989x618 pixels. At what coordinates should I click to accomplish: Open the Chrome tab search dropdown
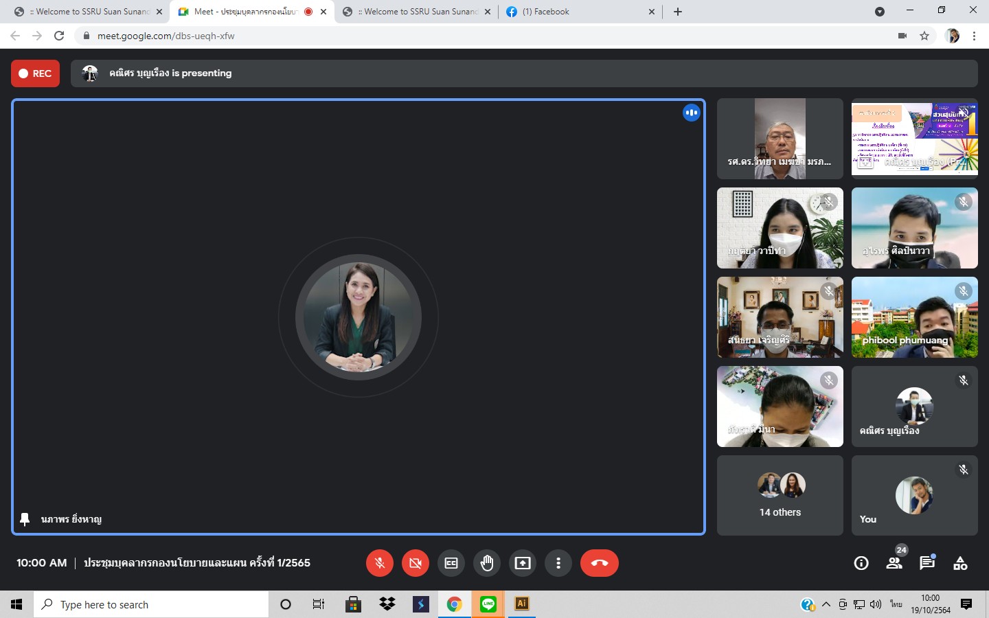pos(879,12)
